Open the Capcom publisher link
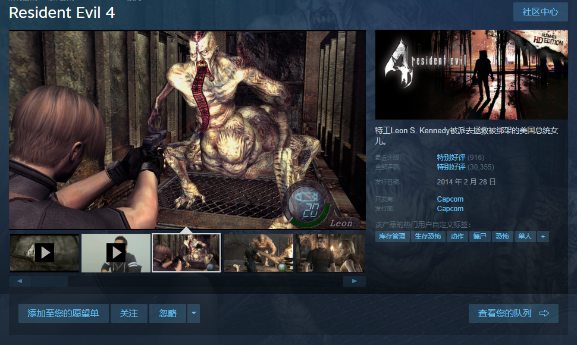Screen dimensions: 577x345 450,209
